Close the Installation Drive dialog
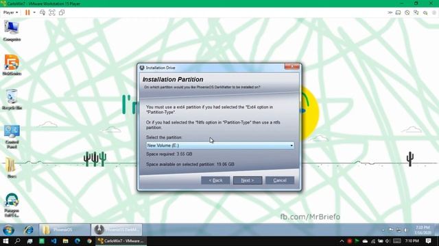Viewport: 439px width, 246px height. pyautogui.click(x=292, y=66)
